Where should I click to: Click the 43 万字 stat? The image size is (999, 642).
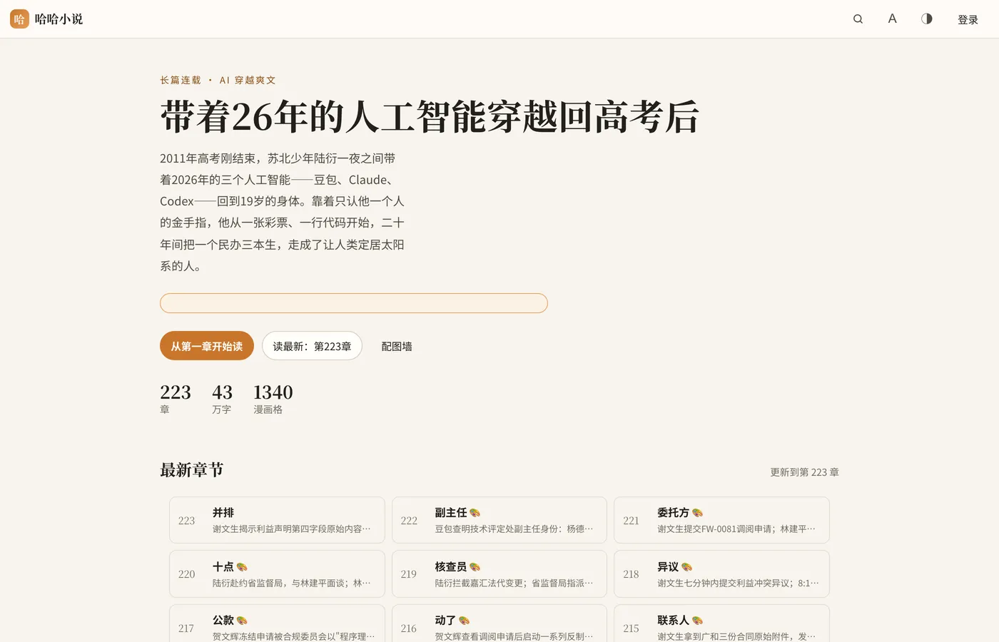coord(222,399)
